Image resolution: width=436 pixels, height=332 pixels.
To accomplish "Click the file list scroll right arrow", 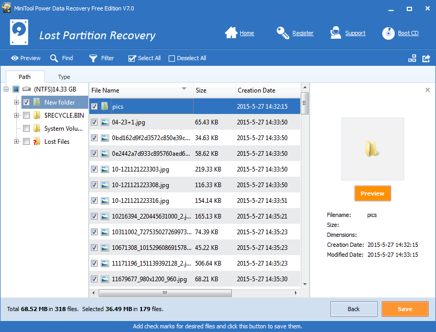I will coord(296,293).
